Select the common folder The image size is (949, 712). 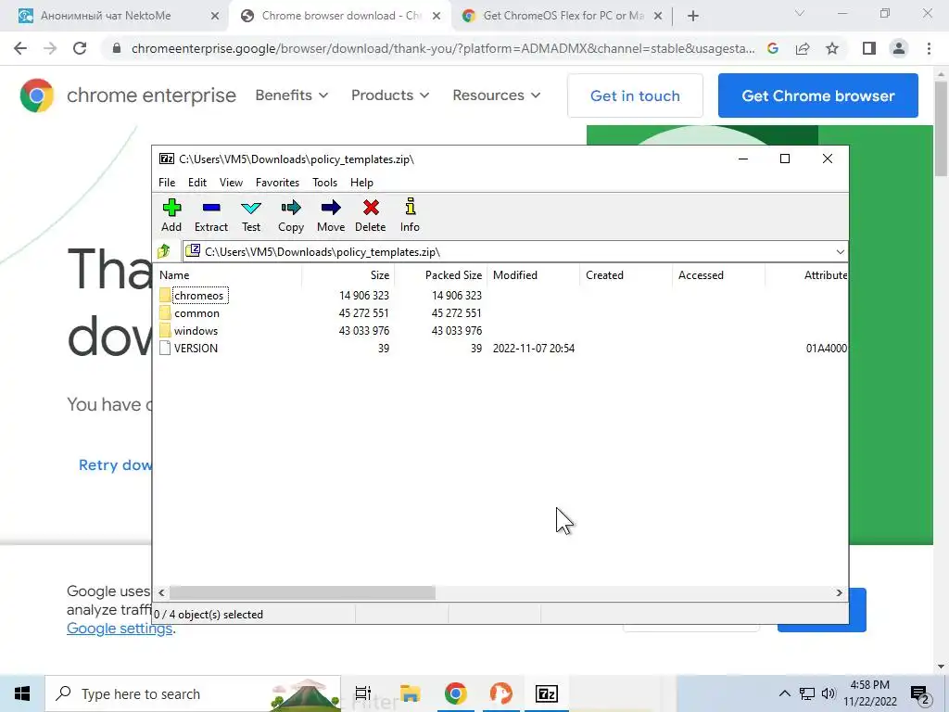pos(190,313)
